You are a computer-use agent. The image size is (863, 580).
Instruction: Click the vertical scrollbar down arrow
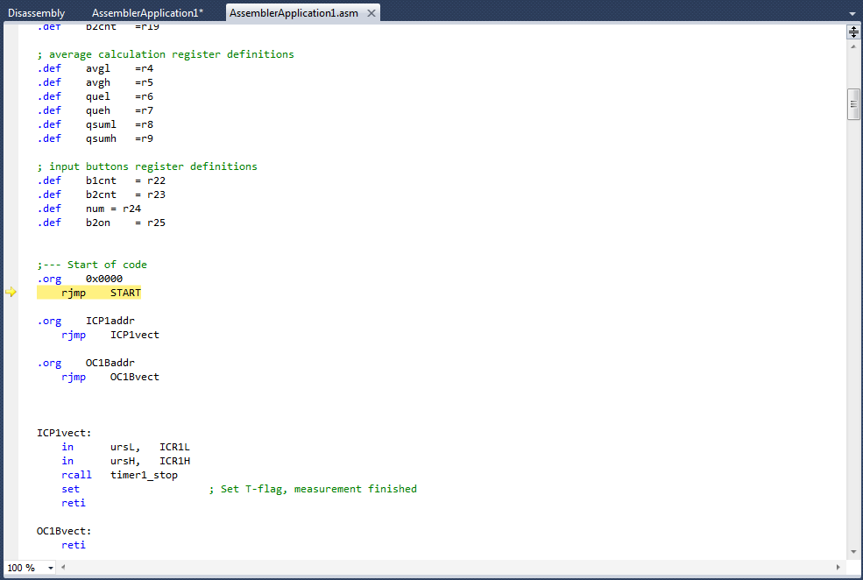click(853, 551)
